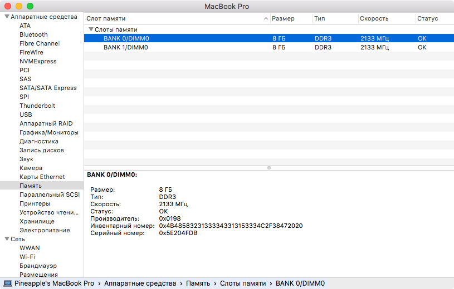The image size is (454, 289).
Task: Select the BANK 0/DIMM0 table row
Action: tap(269, 38)
